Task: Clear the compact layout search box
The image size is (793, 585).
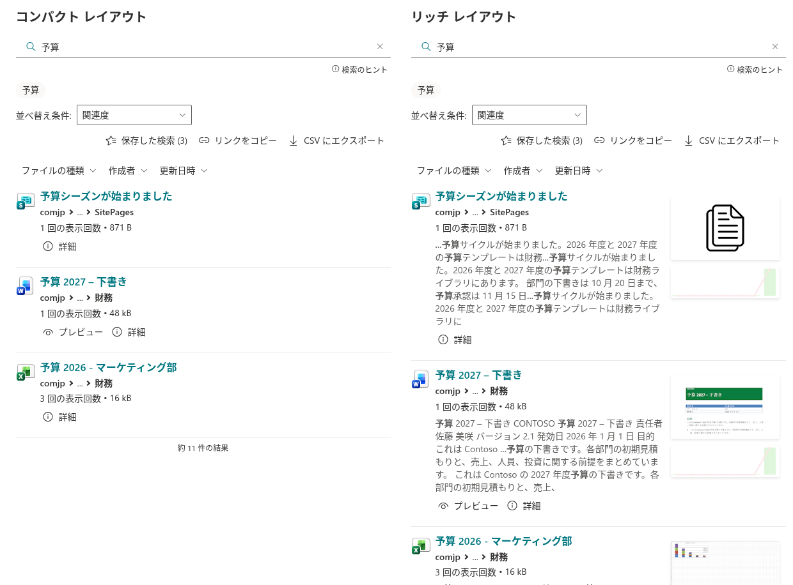Action: pos(380,47)
